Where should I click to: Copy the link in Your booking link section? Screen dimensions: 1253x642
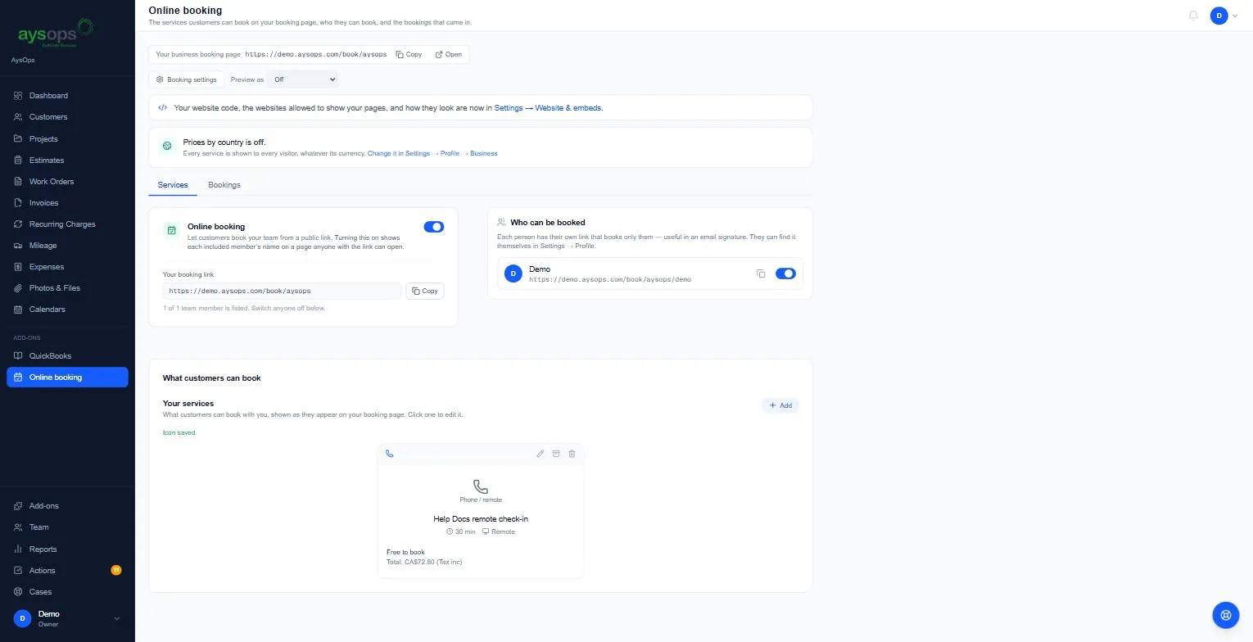coord(425,291)
